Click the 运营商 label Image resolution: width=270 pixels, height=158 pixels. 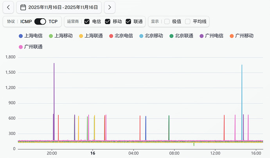(x=73, y=21)
